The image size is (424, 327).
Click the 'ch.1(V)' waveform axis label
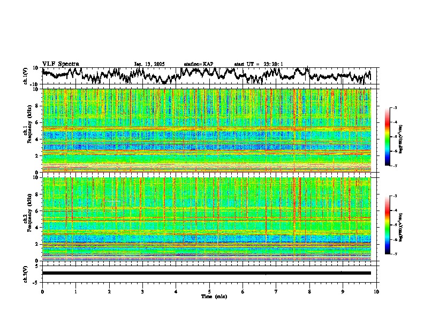[x=26, y=76]
